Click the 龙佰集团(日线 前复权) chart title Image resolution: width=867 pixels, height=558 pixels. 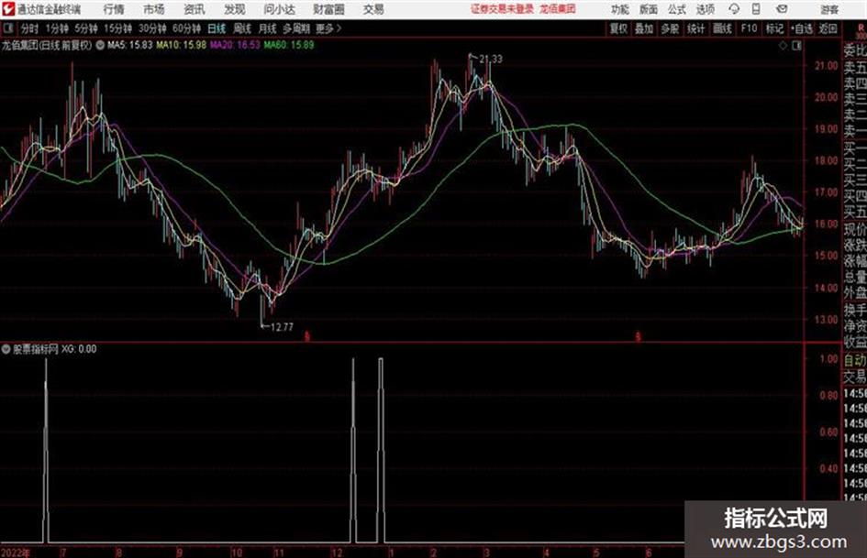pos(47,45)
